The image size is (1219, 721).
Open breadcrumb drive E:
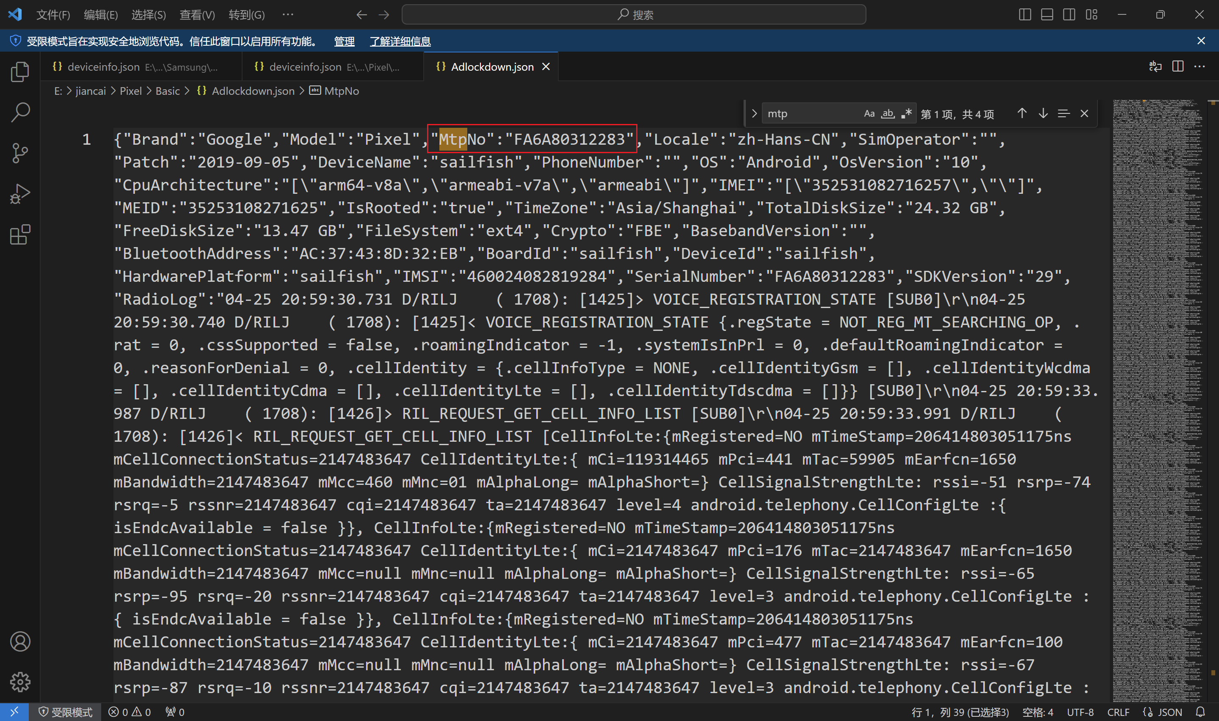pyautogui.click(x=58, y=91)
